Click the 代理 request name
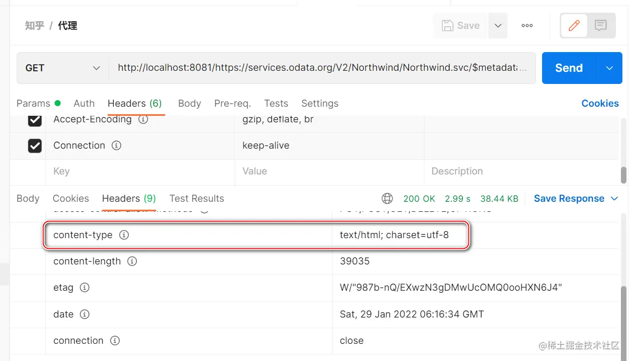 [68, 26]
